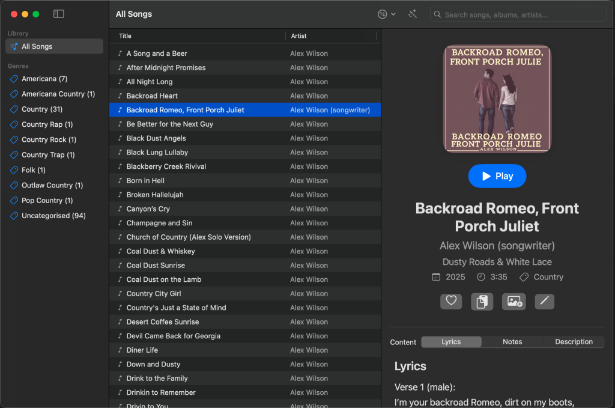Select Country's Just a State of Mind

pyautogui.click(x=245, y=308)
